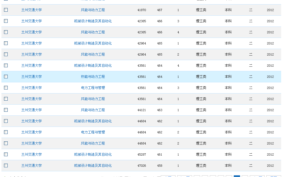Click score 461 cell

[x=160, y=154]
